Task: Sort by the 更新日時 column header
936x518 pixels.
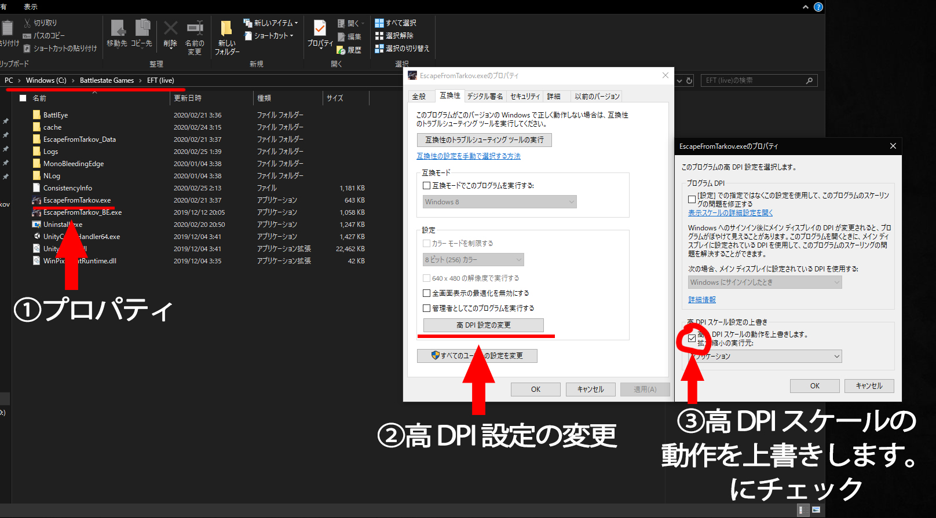Action: [212, 98]
